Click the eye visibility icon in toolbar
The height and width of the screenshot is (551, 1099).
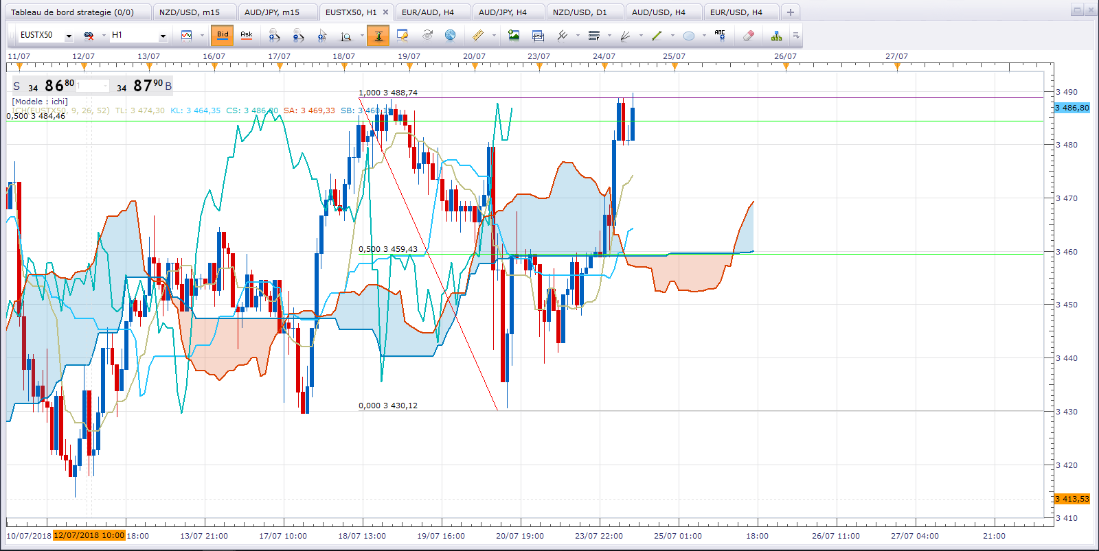[x=427, y=36]
